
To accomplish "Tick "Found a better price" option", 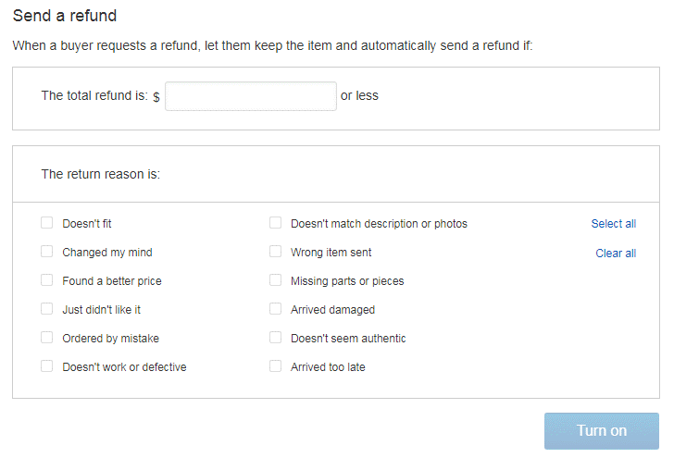I will 47,280.
